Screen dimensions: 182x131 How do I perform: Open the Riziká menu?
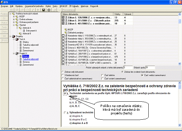click(x=48, y=6)
